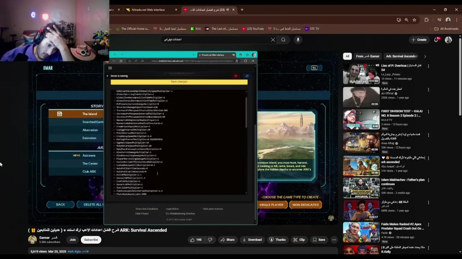This screenshot has width=462, height=259.
Task: Close the active YouTube tab
Action: (x=234, y=10)
